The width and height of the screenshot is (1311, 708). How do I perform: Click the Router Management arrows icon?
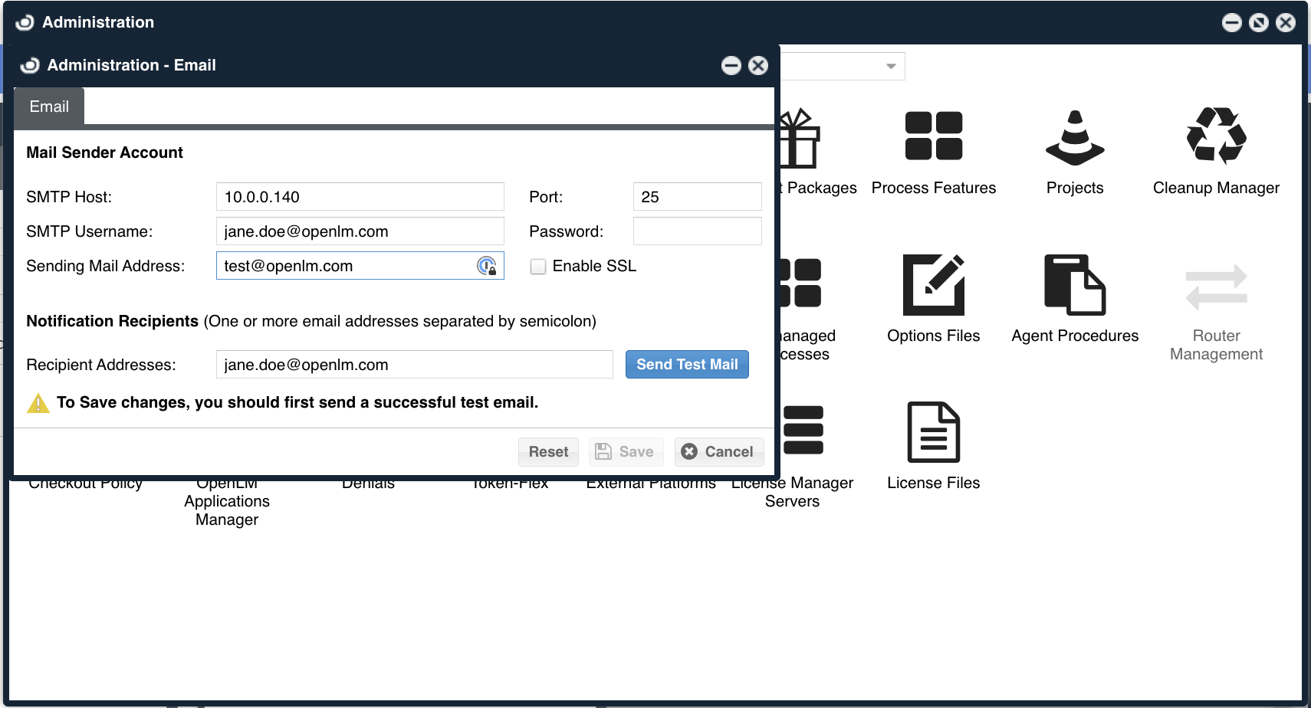click(1215, 287)
